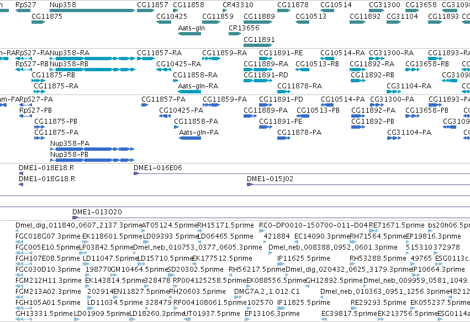
Task: Select the CG11859-RA transcript
Action: (x=212, y=59)
